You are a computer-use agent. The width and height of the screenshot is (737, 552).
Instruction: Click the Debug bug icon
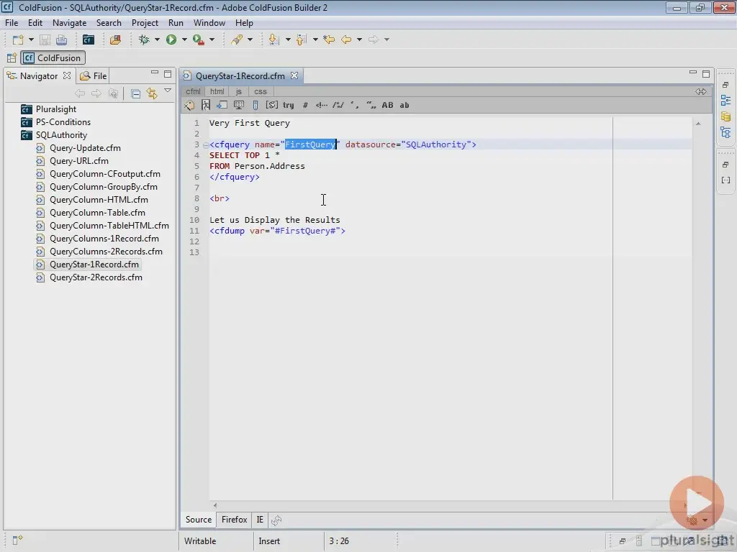[144, 40]
